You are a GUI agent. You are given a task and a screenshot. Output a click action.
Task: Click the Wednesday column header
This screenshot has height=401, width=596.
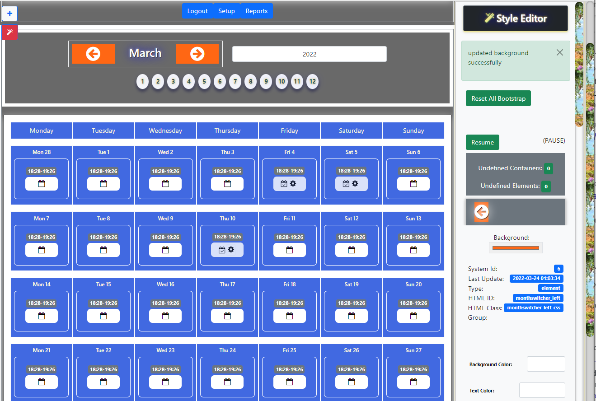click(x=165, y=131)
